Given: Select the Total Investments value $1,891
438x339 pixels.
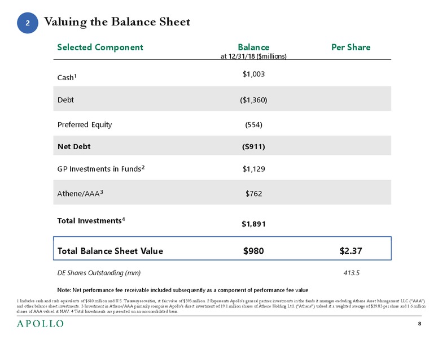Looking at the screenshot, I should (x=253, y=224).
